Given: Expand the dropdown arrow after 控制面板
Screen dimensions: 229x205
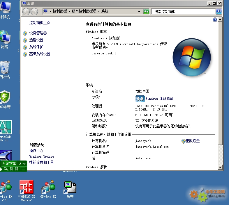Looking at the screenshot, I should tap(69, 11).
